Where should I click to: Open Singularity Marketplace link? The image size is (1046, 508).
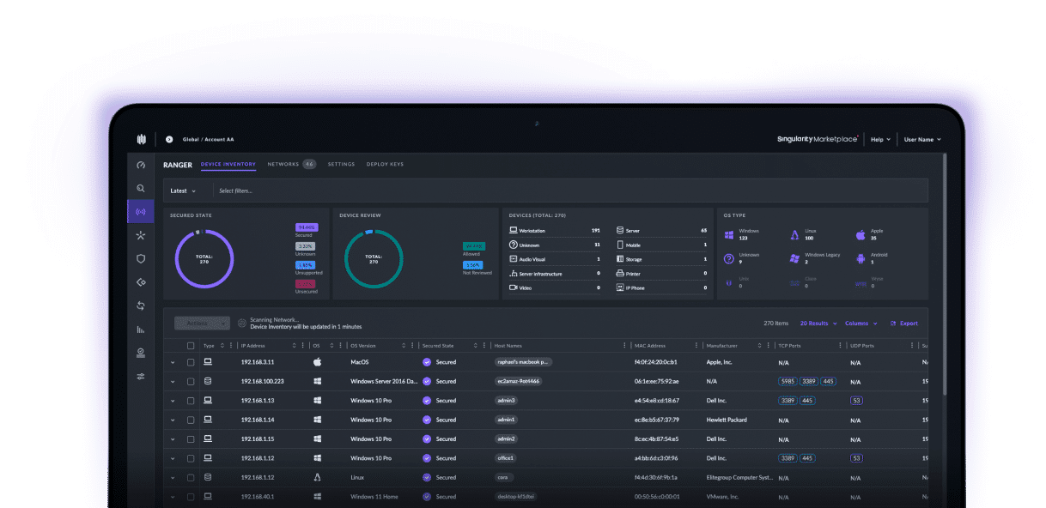coord(817,139)
